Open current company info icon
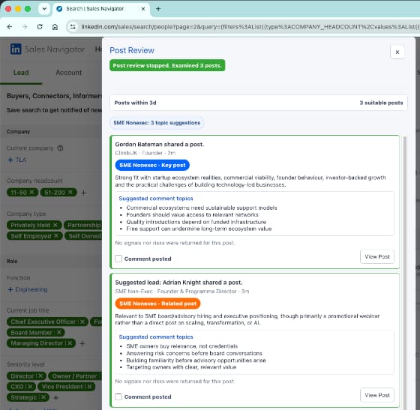420x410 pixels. pyautogui.click(x=61, y=148)
